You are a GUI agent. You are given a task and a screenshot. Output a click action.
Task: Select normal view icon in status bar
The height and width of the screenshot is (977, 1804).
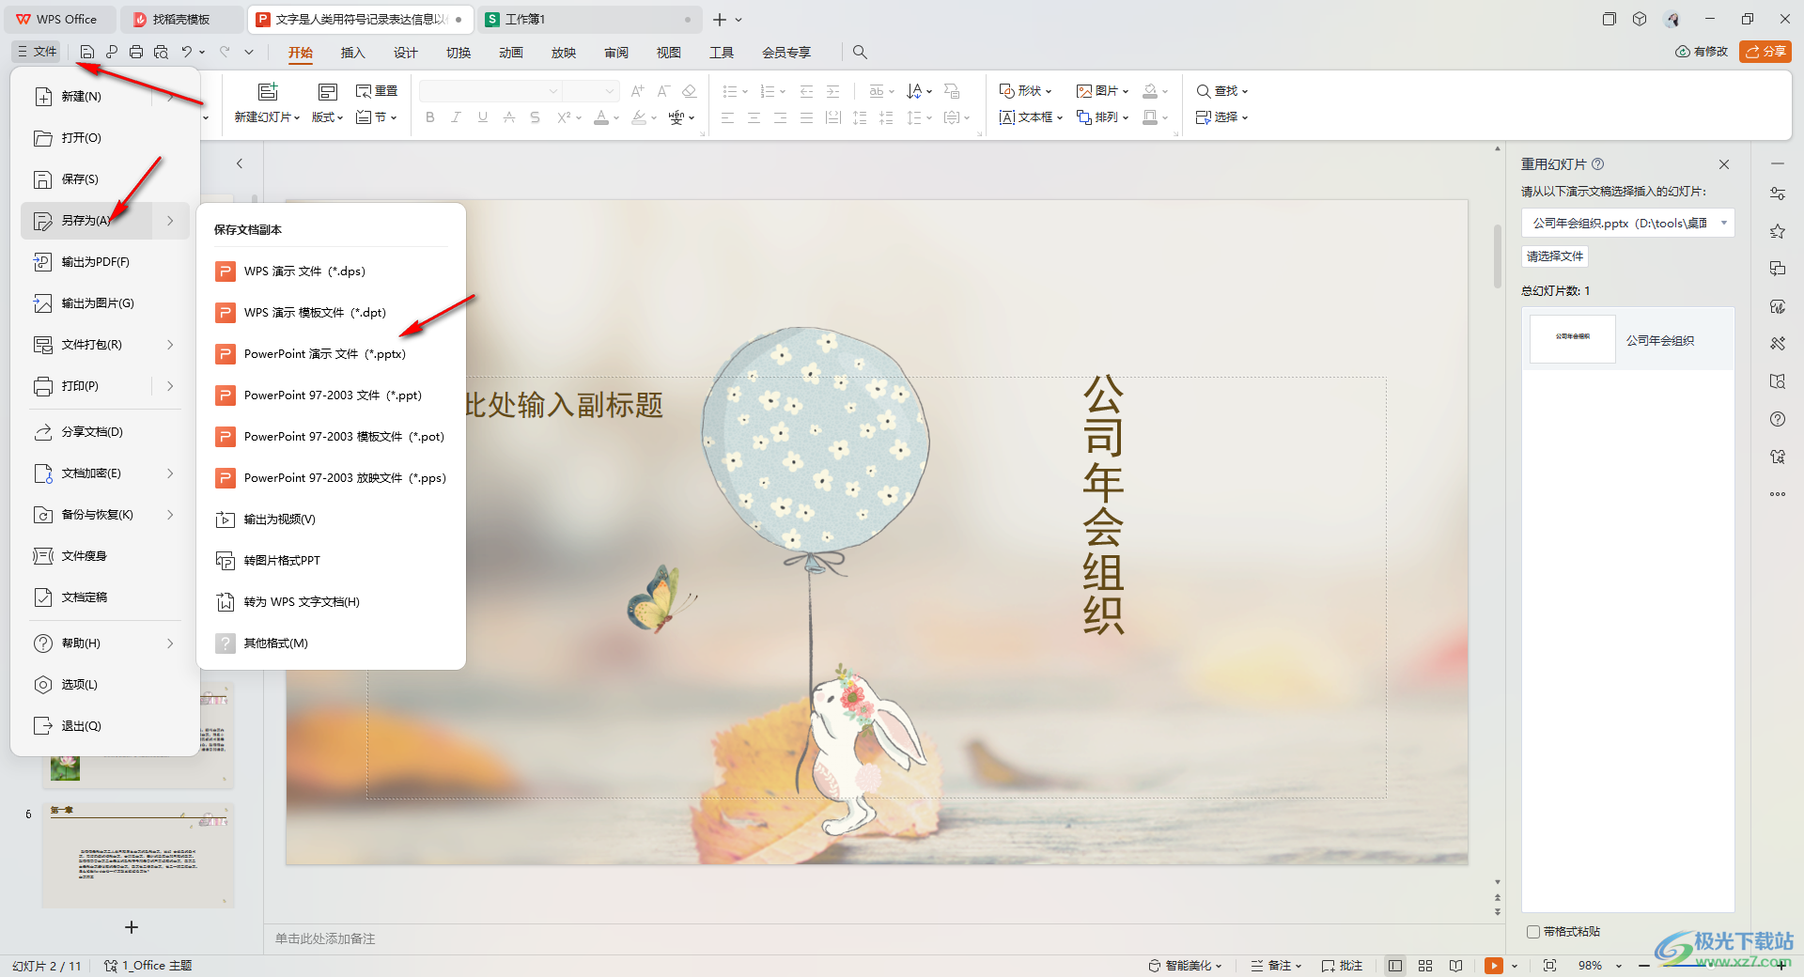1395,966
